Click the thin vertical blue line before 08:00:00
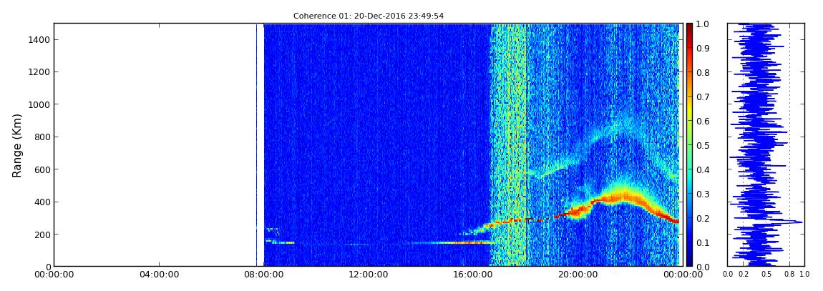The image size is (823, 291). point(256,144)
